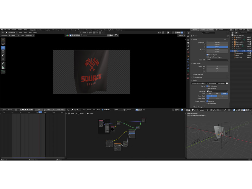This screenshot has height=189, width=252.
Task: Enable the Cache Result checkbox
Action: [207, 88]
